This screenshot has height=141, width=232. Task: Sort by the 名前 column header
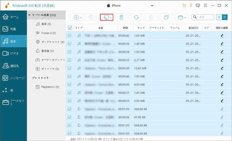(101, 28)
